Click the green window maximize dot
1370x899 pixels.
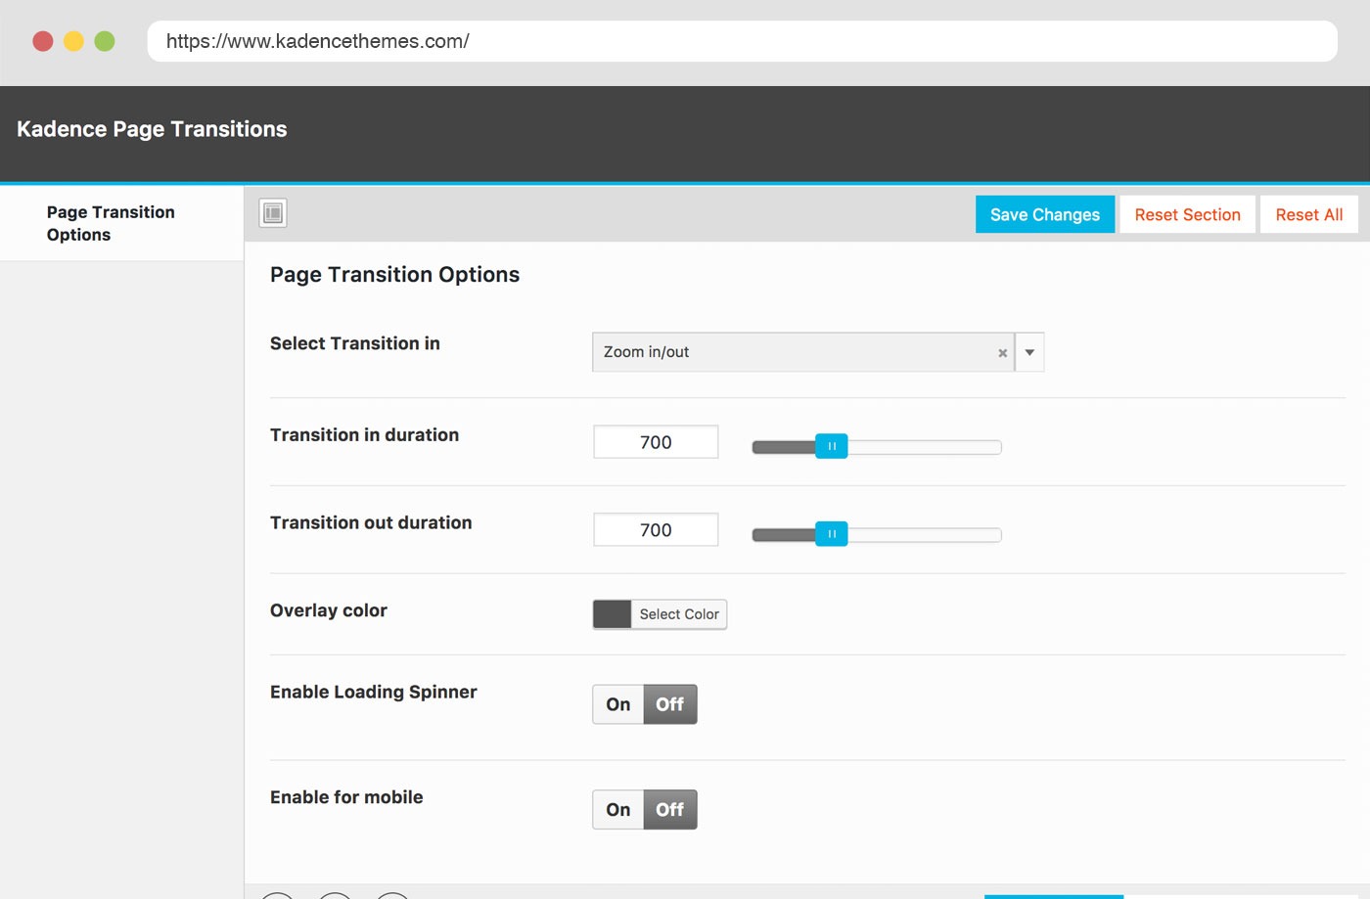[x=105, y=41]
